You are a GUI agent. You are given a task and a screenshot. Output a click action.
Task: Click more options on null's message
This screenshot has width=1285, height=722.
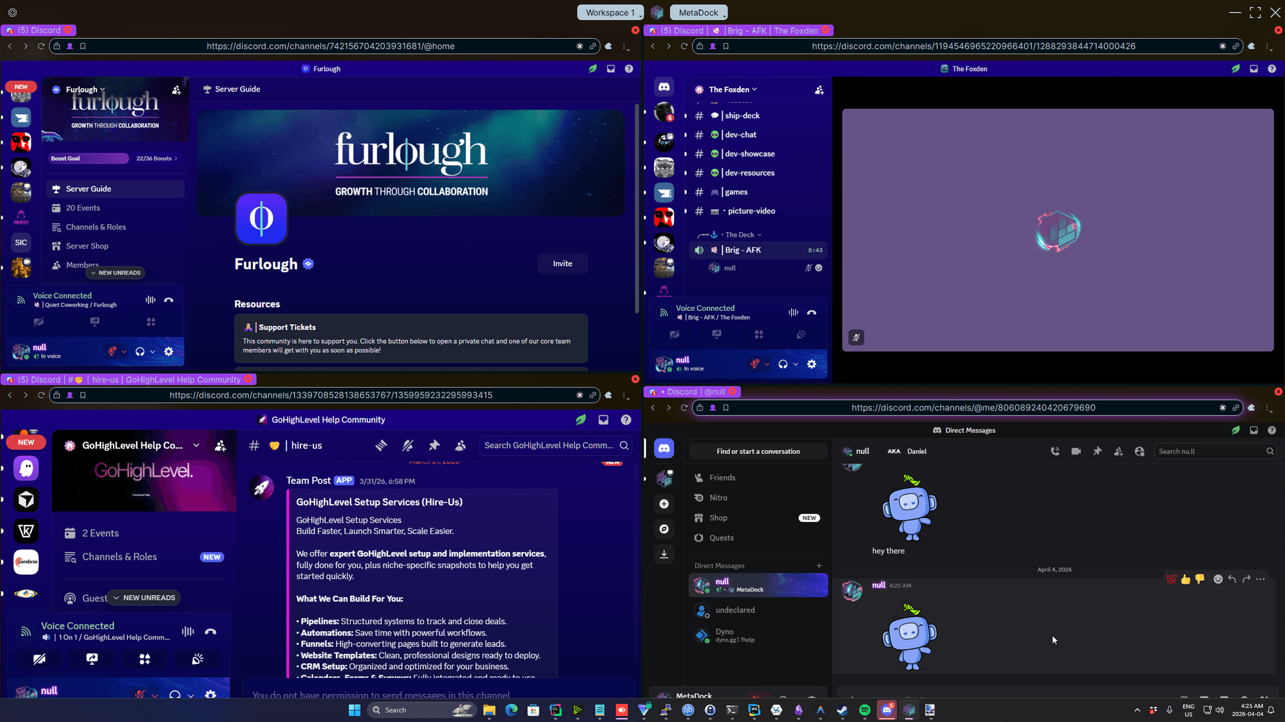pyautogui.click(x=1260, y=579)
